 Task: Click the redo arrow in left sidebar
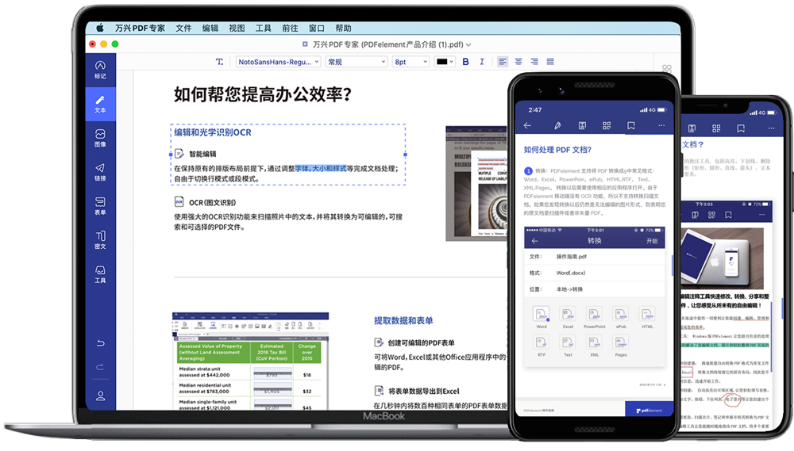(100, 367)
